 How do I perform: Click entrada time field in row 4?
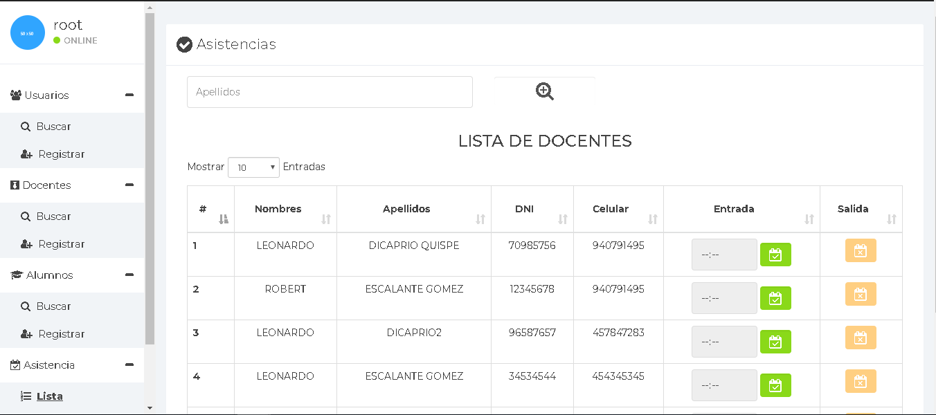point(723,385)
